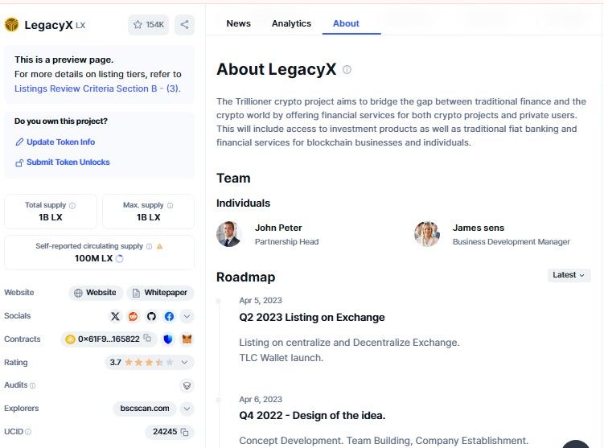
Task: Click the MetaMask fox icon
Action: click(x=187, y=339)
